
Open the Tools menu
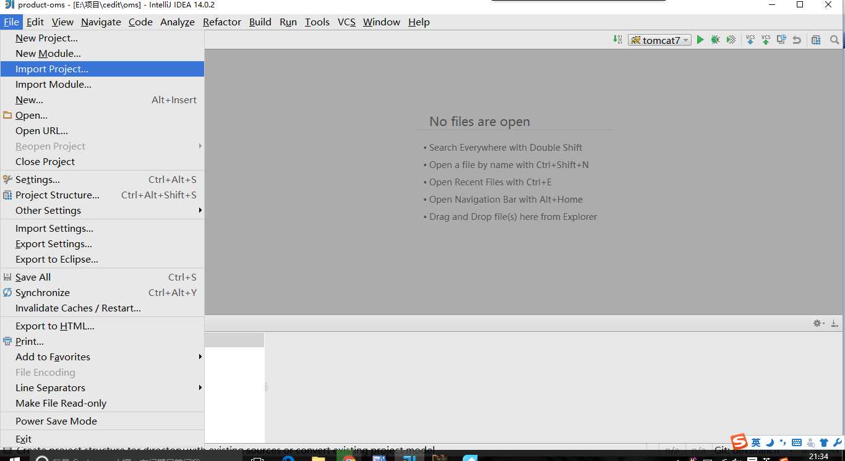click(317, 22)
